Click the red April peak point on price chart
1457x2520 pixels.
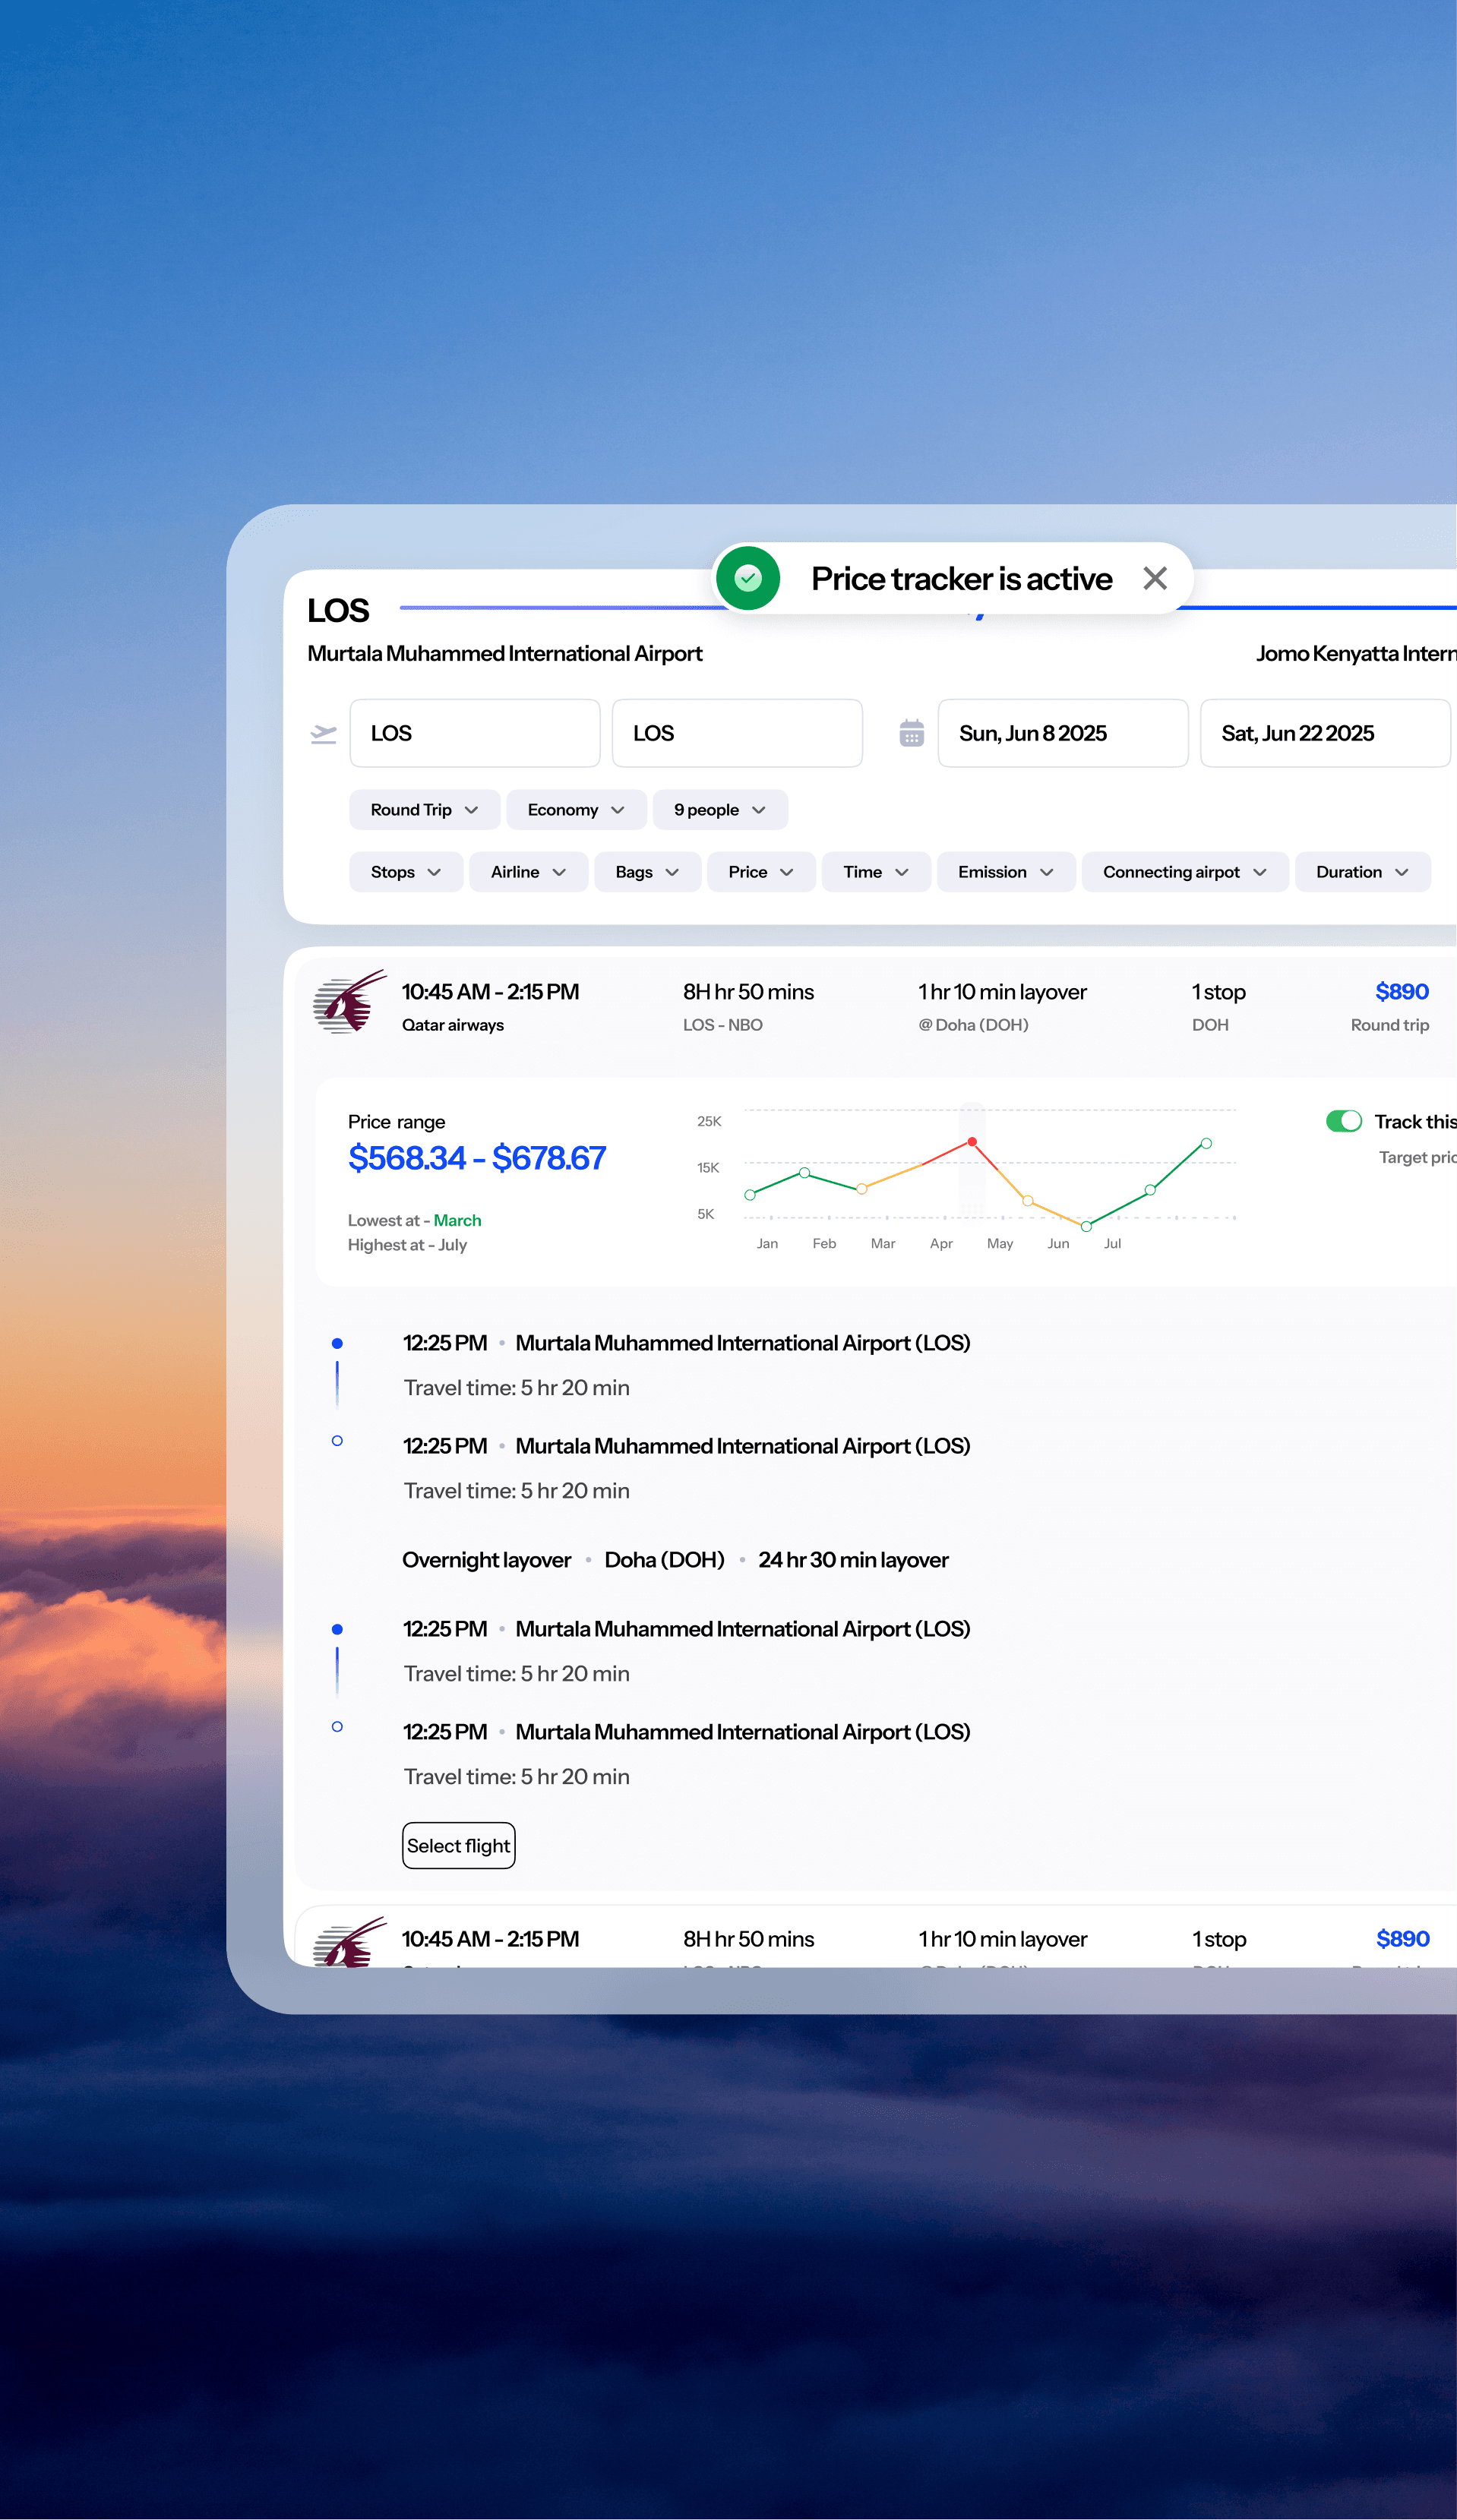[x=971, y=1141]
